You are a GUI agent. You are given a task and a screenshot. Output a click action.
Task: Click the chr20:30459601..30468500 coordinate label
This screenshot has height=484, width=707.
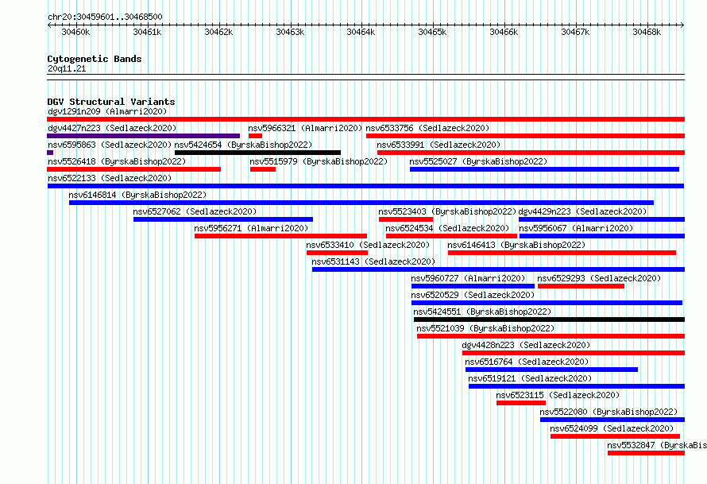(105, 17)
